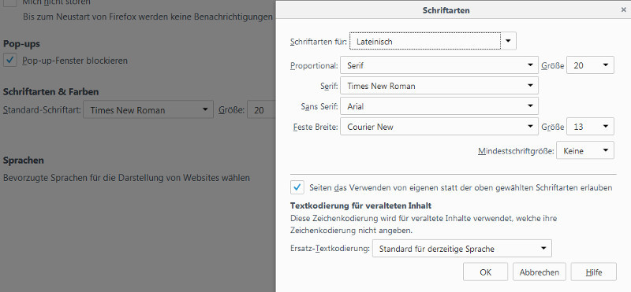Open the Hilfe button
The image size is (631, 292).
pos(594,272)
